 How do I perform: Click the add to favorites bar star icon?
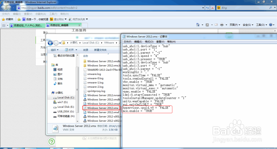pyautogui.click(x=19, y=19)
